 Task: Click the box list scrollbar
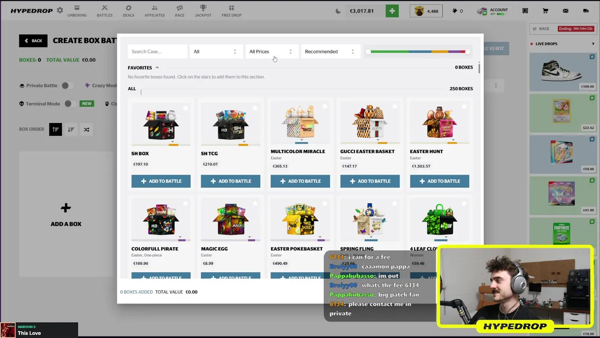click(479, 68)
